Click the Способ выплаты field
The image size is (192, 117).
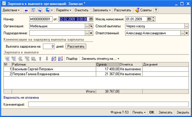point(155,26)
